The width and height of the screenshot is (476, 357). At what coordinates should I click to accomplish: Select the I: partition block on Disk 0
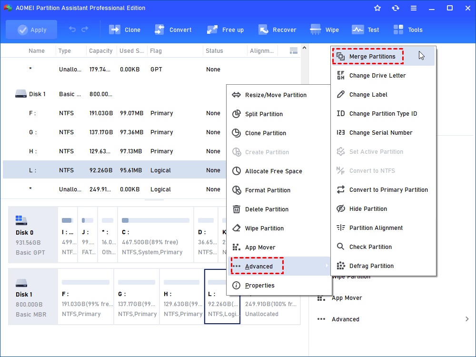[x=68, y=235]
